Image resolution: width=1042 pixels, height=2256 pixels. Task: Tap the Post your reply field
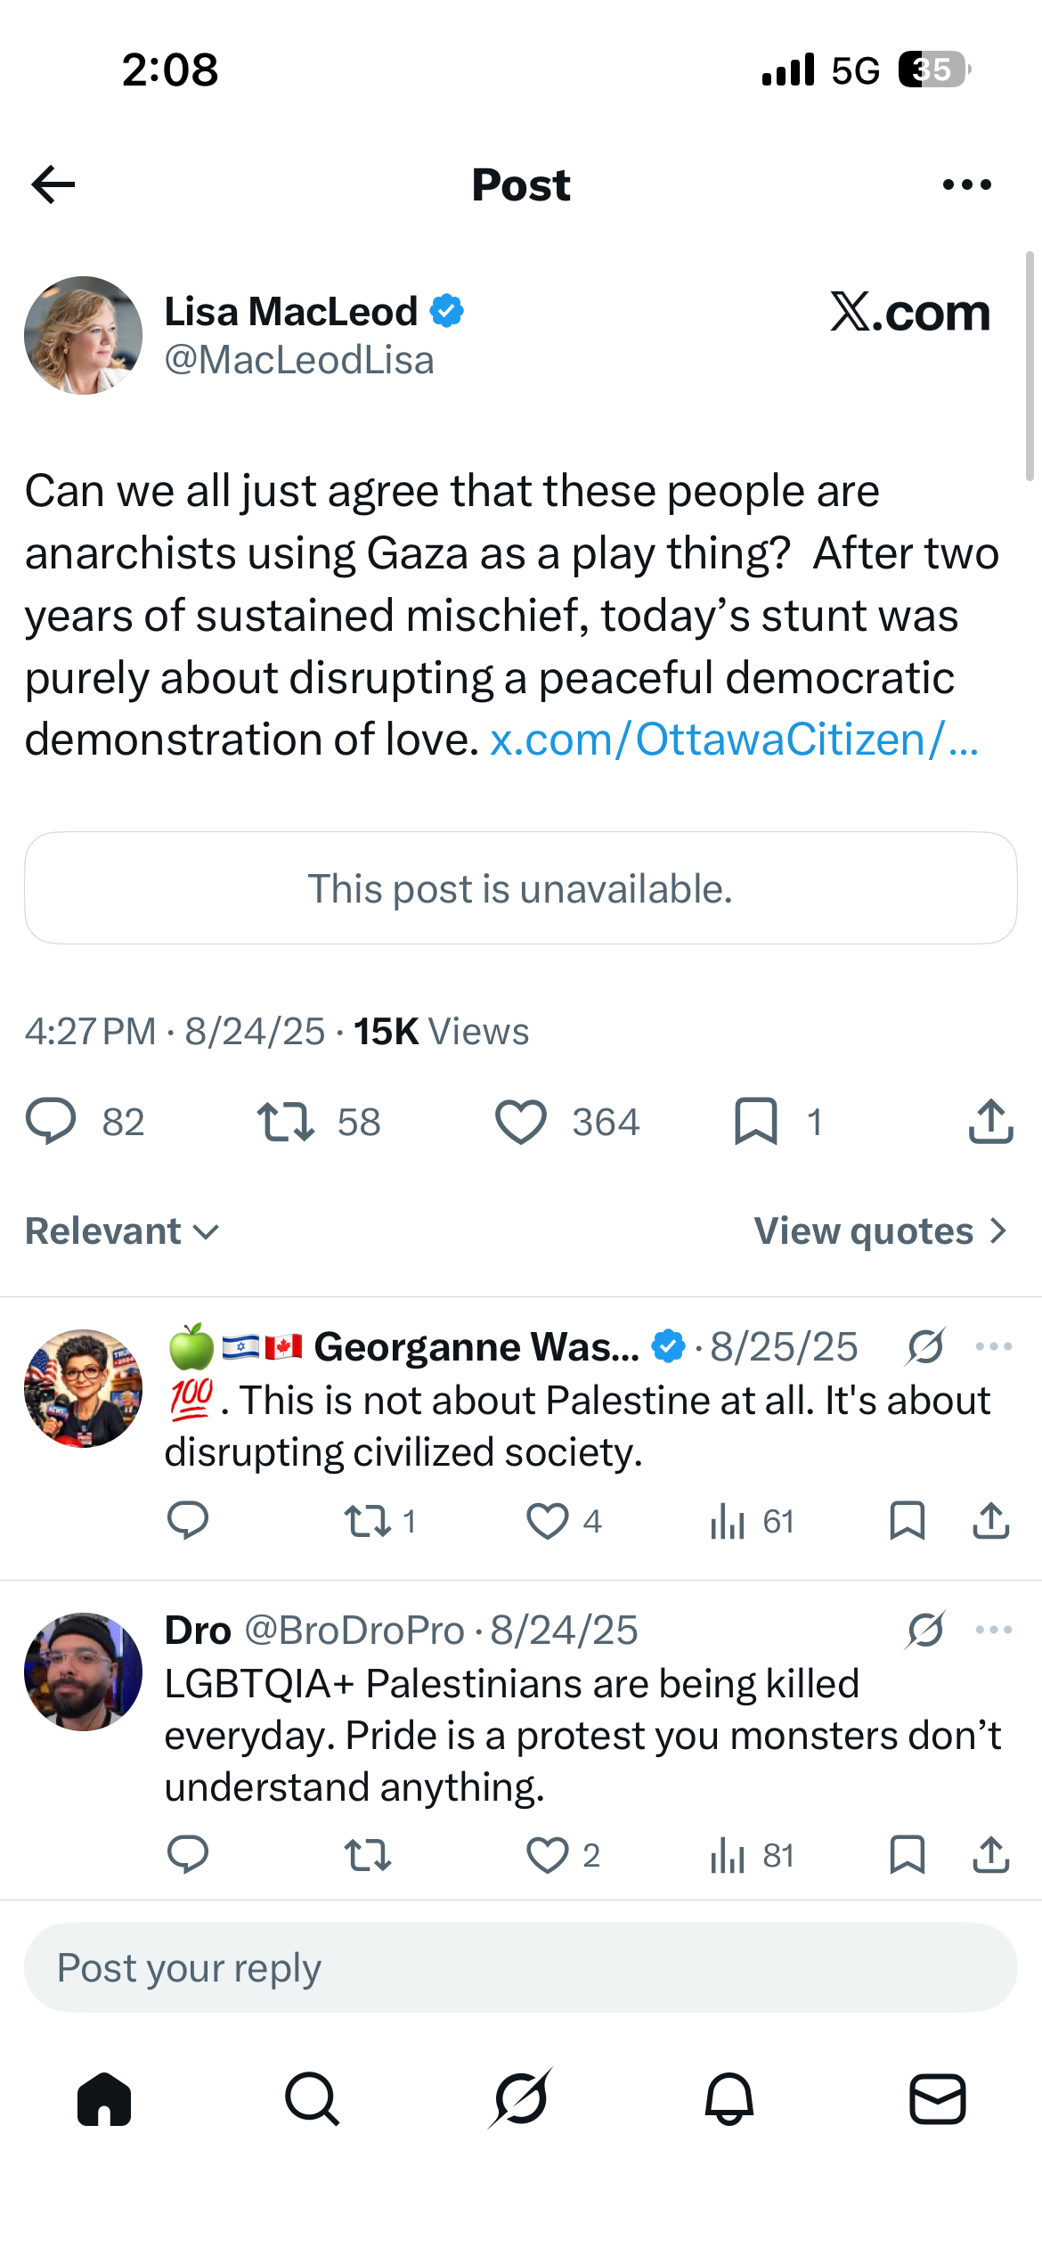pos(521,1967)
